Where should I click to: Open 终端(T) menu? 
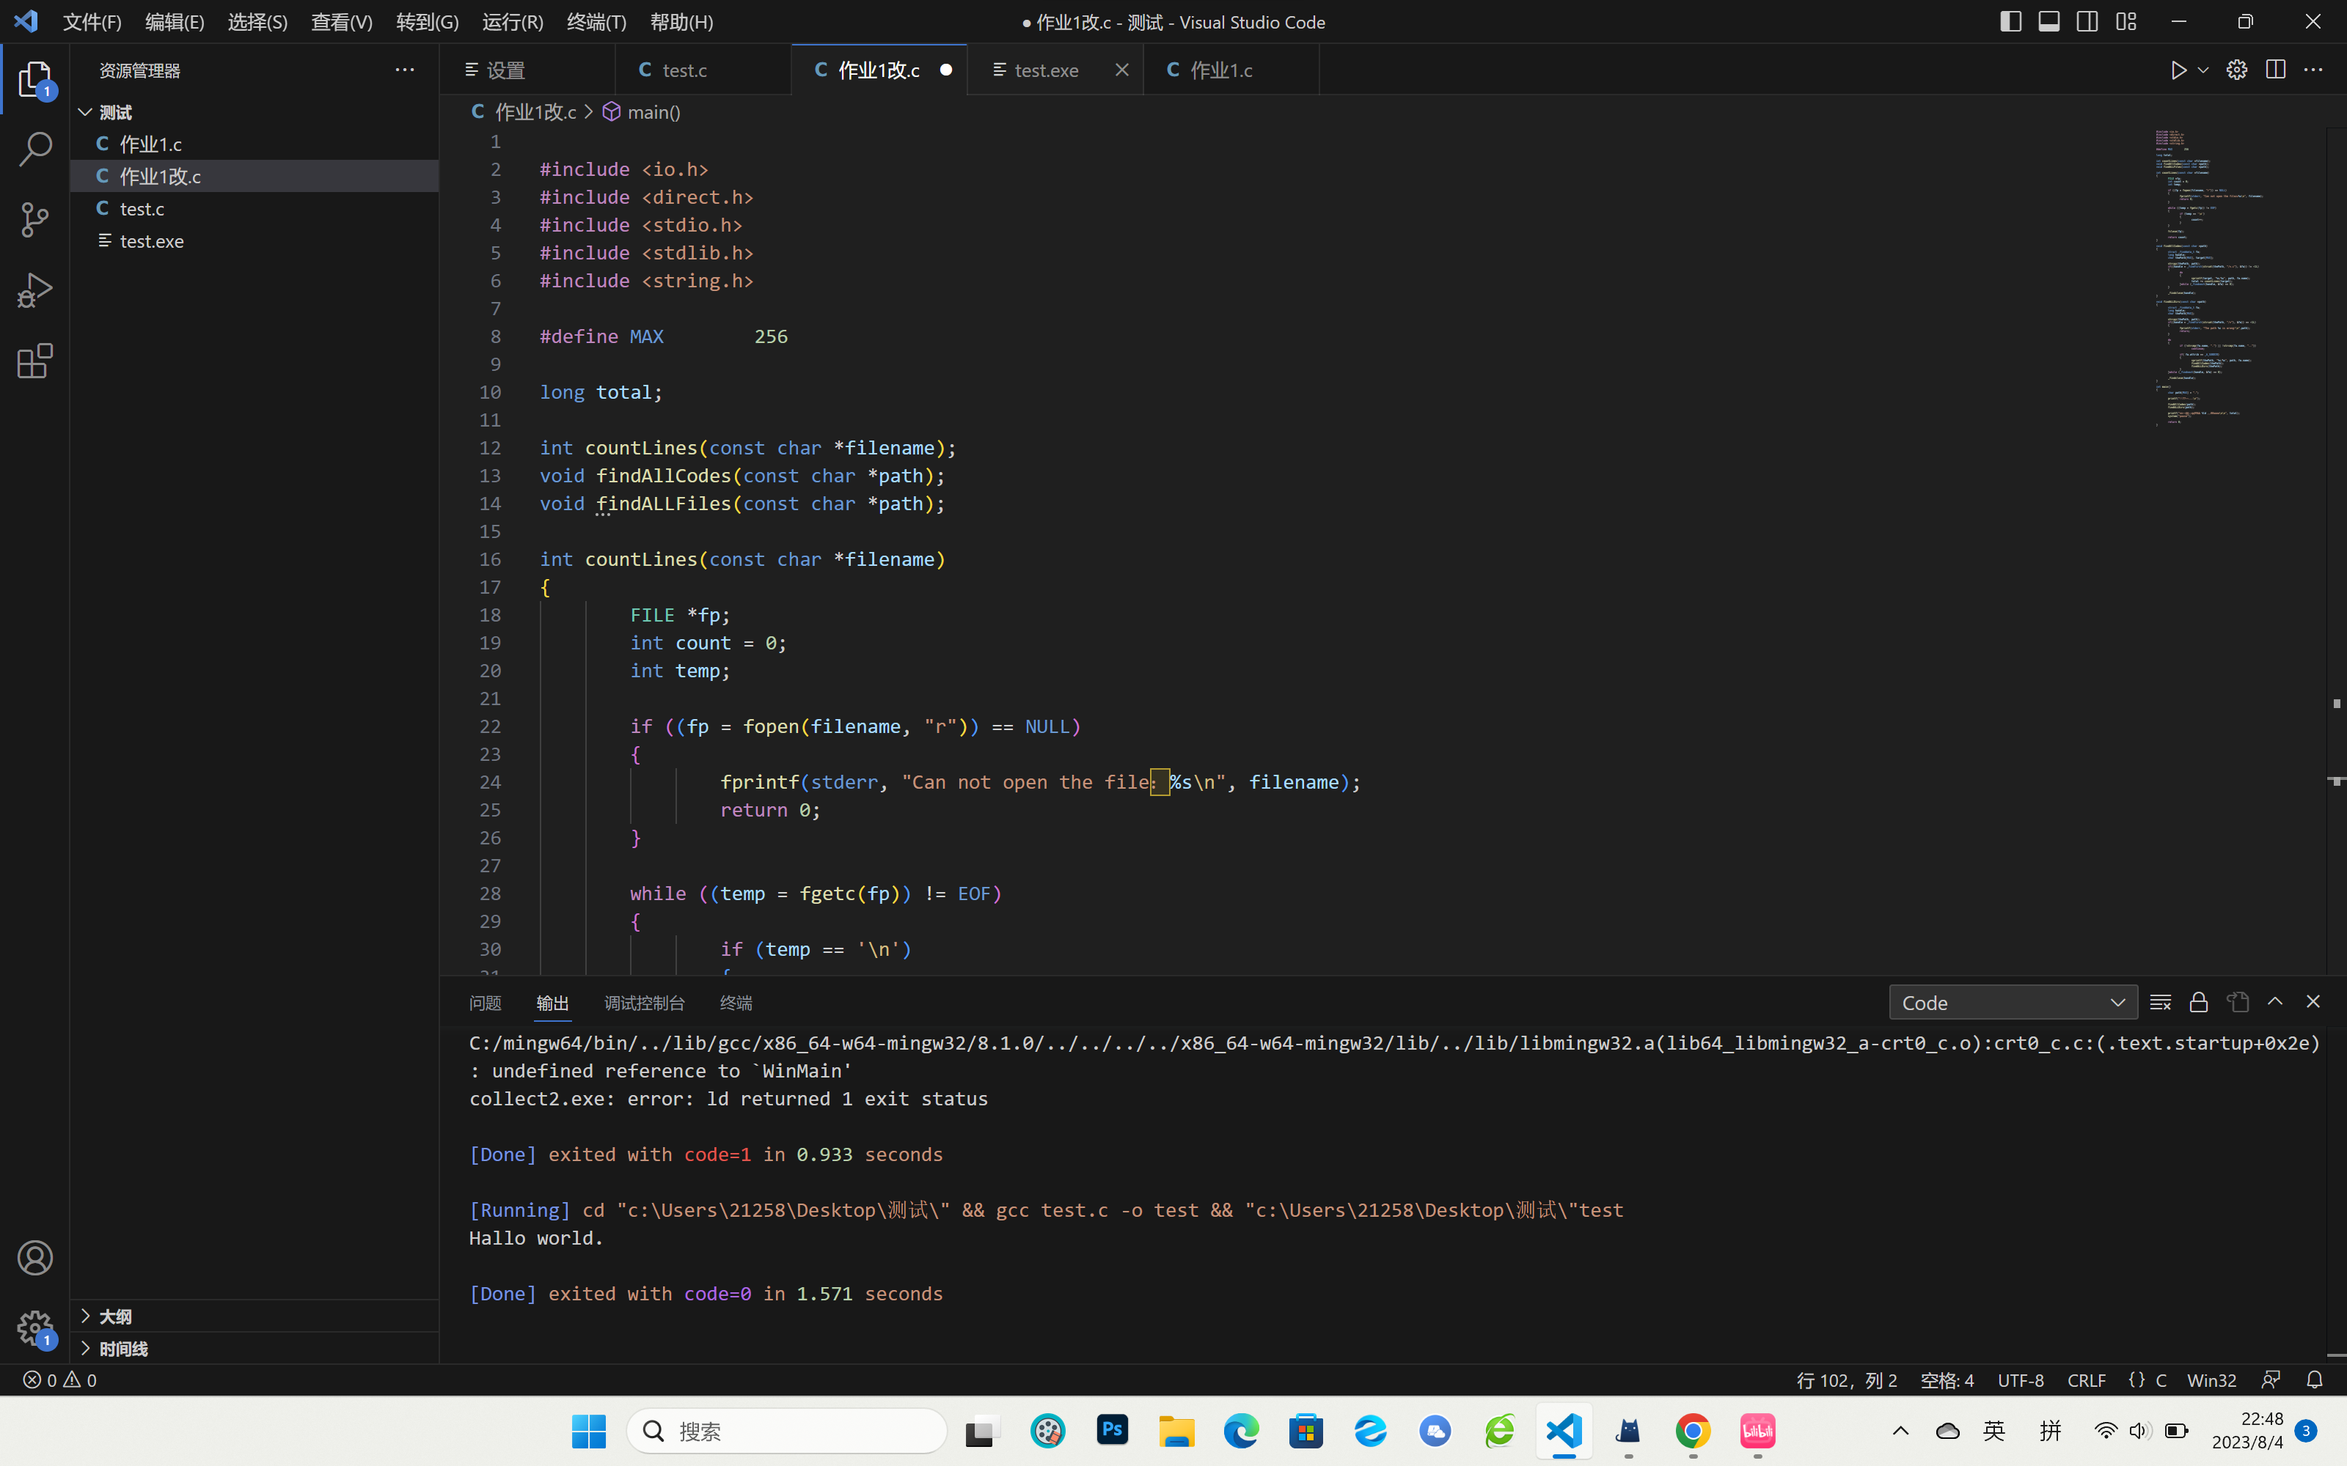click(596, 21)
